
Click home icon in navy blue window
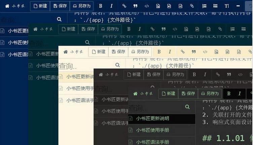click(7, 6)
